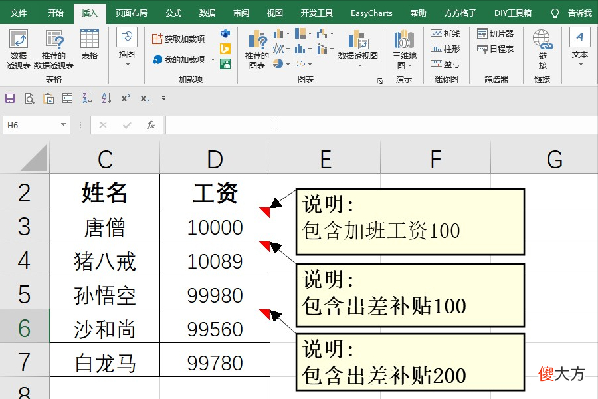Click 推荐的数据透视表 icon
The width and height of the screenshot is (598, 399).
54,50
